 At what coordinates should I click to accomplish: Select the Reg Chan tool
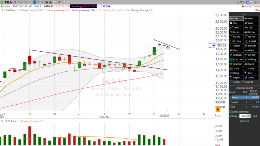point(236,64)
